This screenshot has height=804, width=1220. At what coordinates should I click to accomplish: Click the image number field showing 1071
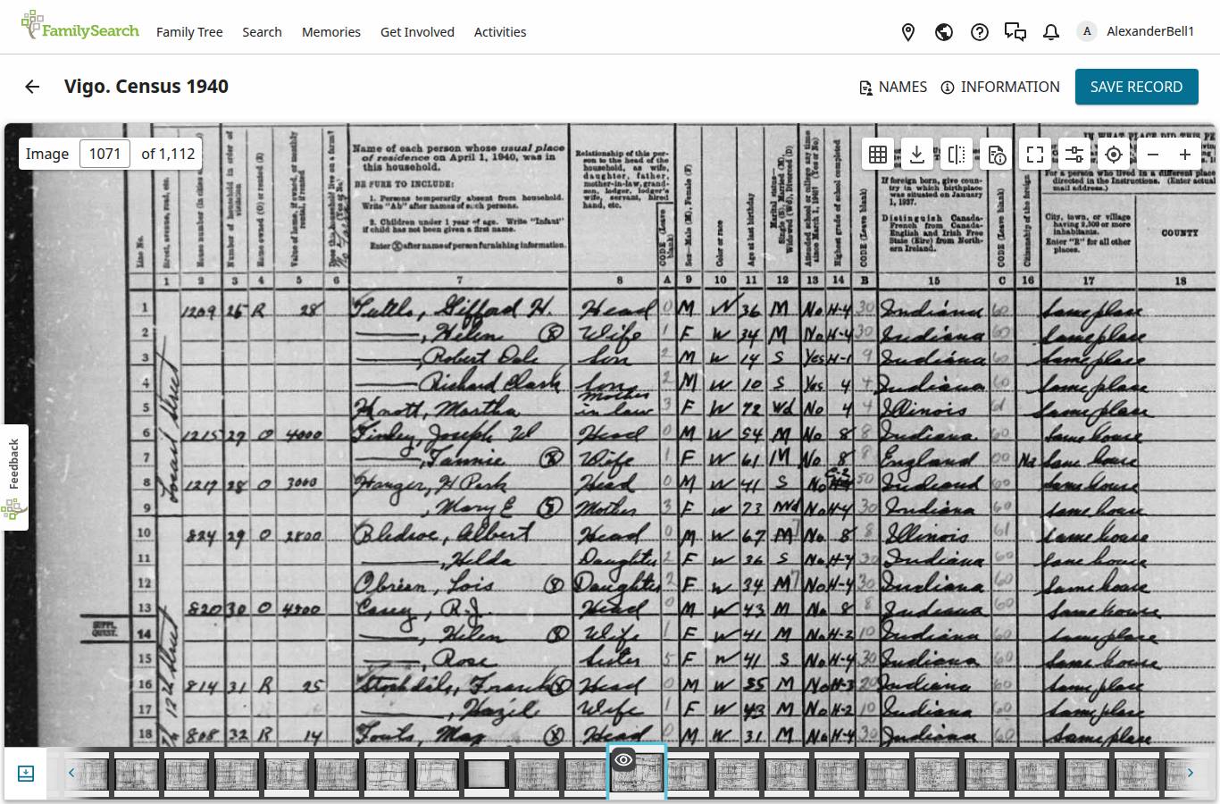pyautogui.click(x=104, y=154)
